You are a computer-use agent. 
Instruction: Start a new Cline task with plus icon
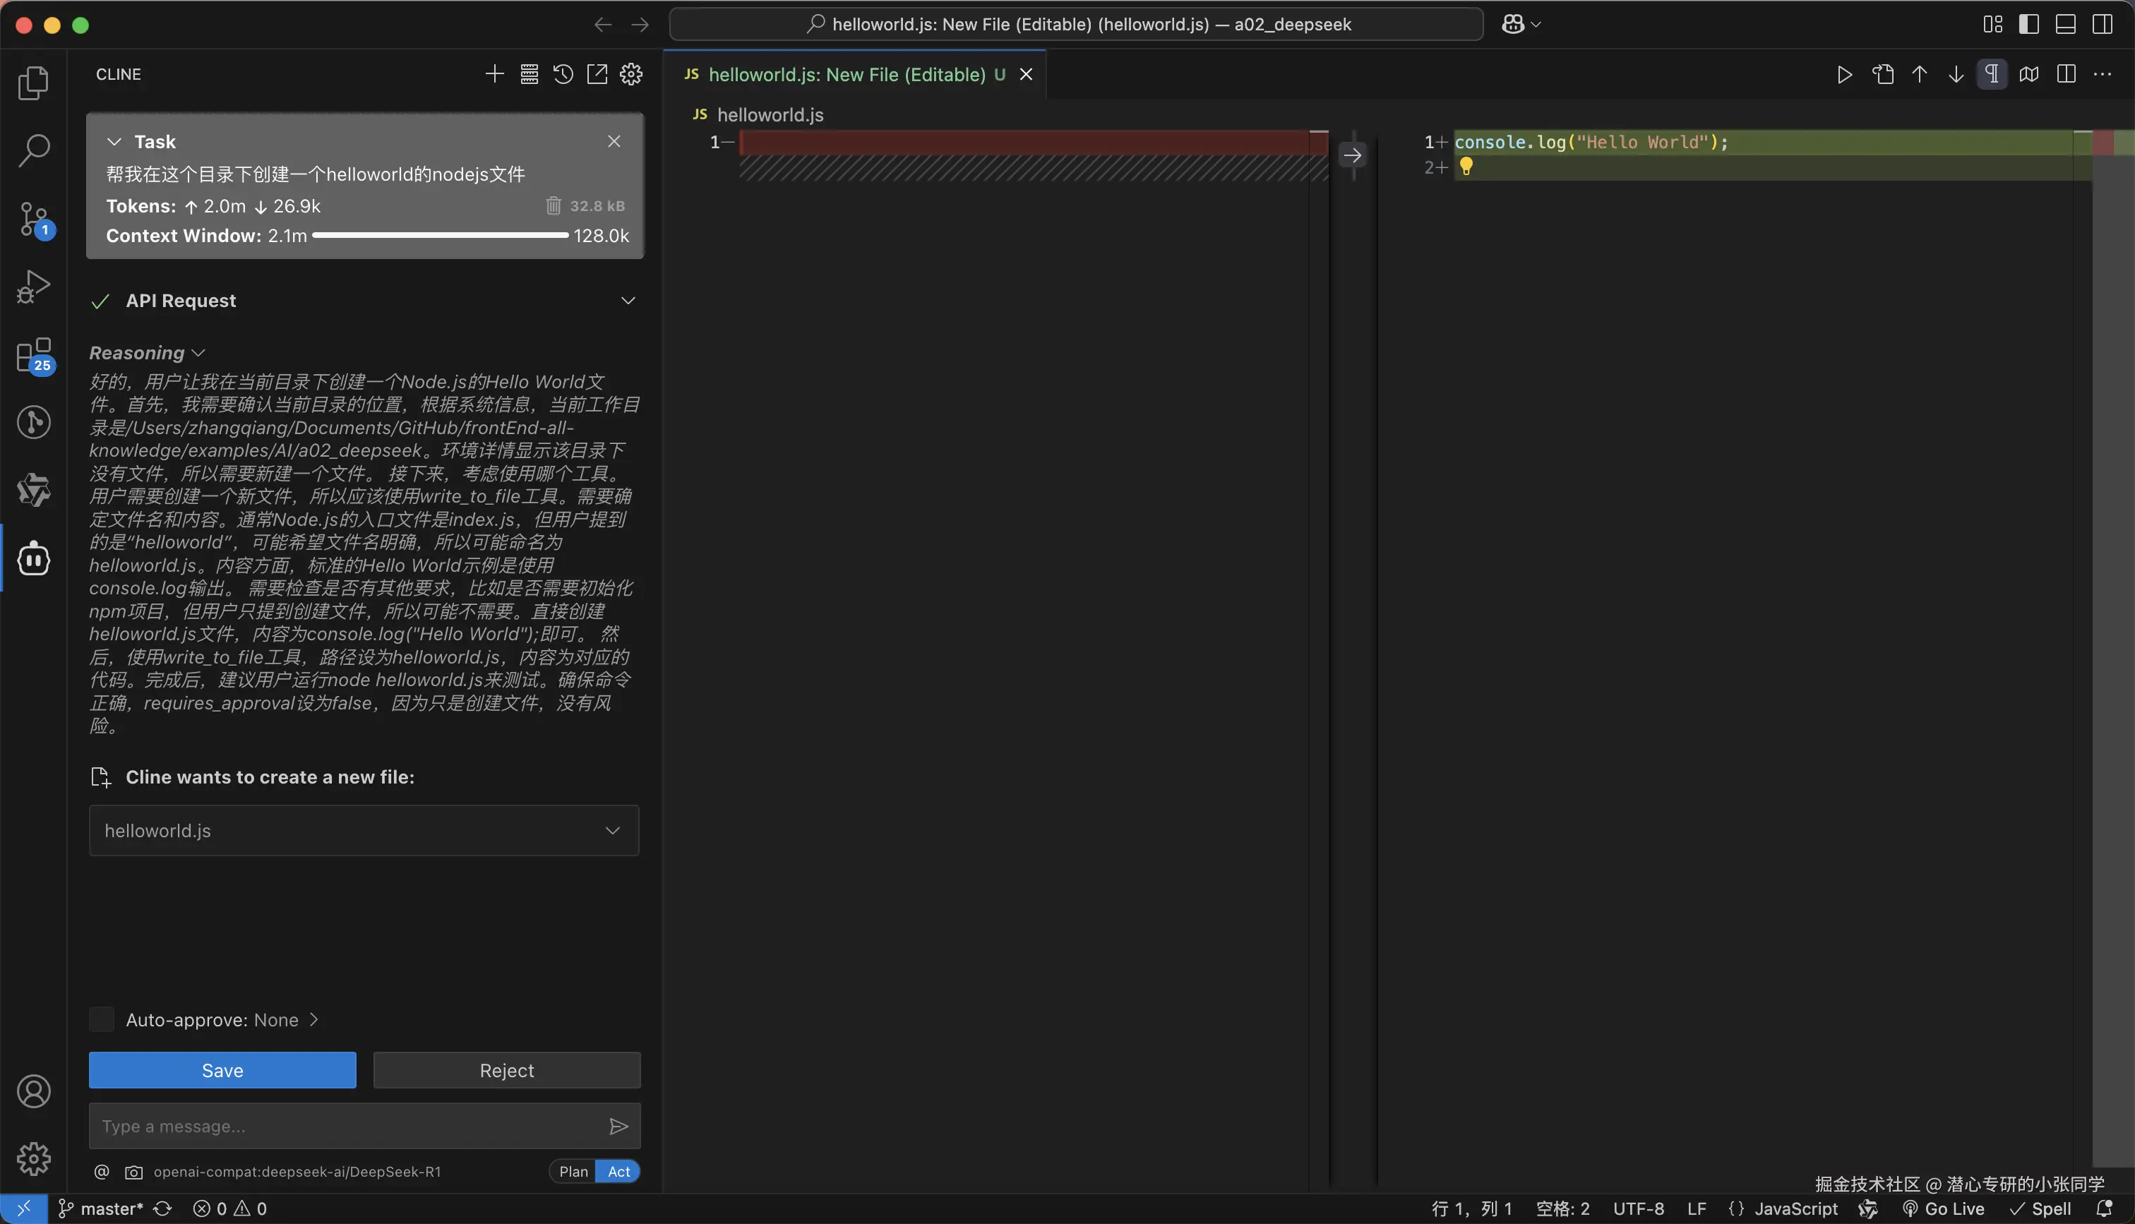494,74
